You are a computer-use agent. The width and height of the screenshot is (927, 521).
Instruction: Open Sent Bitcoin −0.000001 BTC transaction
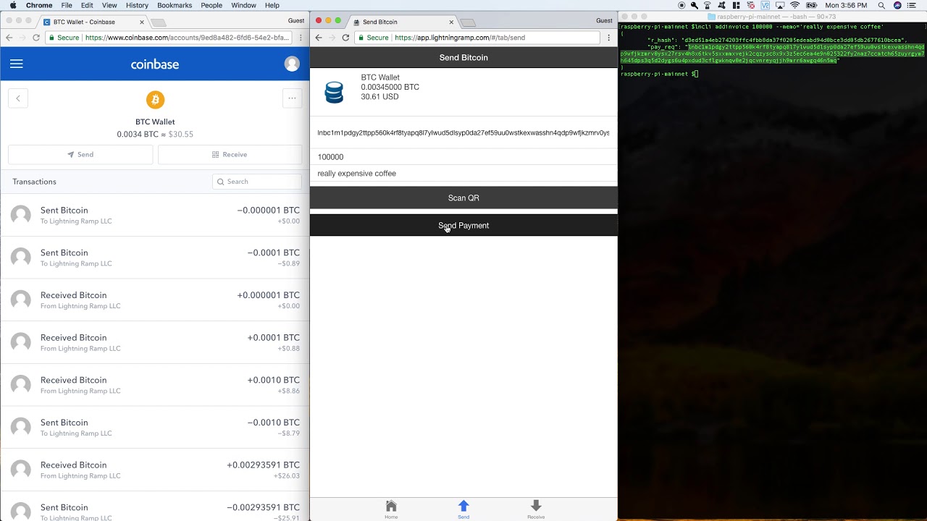(x=155, y=215)
